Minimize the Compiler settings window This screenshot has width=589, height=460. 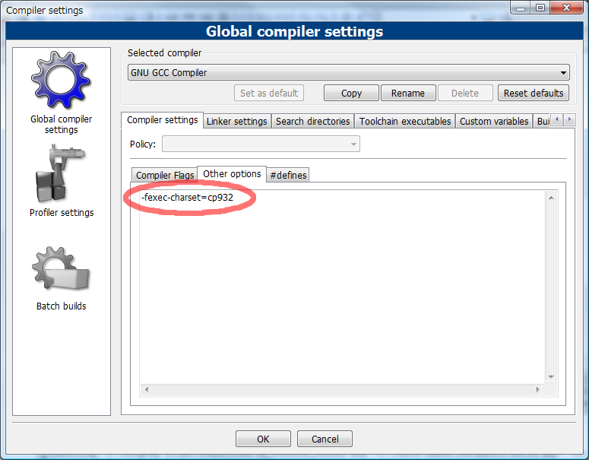(x=521, y=8)
